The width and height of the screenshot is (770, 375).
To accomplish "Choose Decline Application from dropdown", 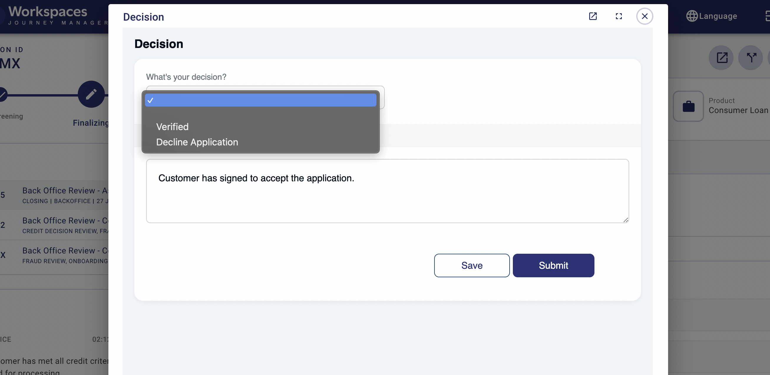I will tap(197, 142).
